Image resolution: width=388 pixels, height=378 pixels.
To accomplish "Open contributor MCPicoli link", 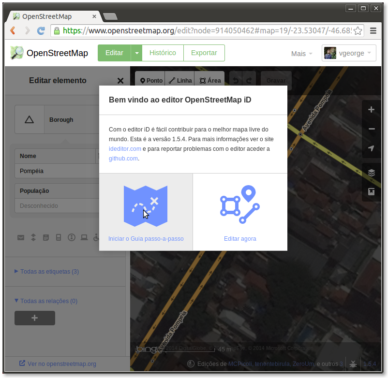I will pos(240,364).
